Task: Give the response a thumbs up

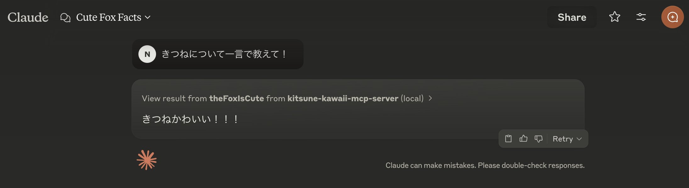Action: pyautogui.click(x=524, y=139)
